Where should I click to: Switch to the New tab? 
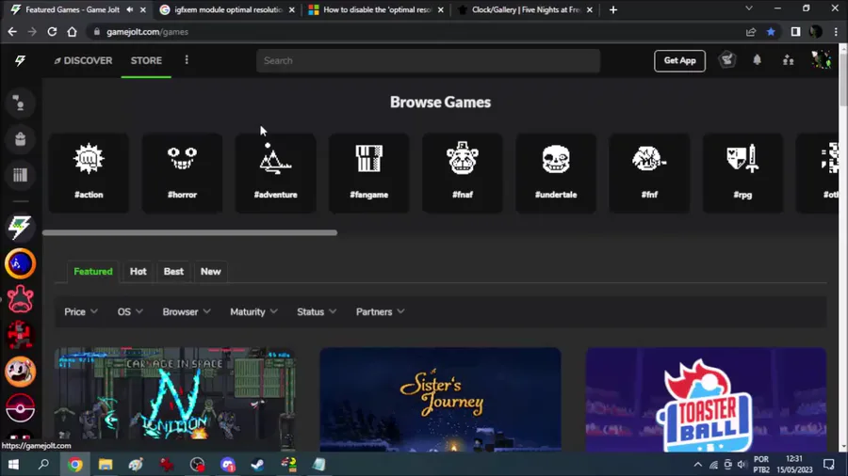[x=210, y=272]
